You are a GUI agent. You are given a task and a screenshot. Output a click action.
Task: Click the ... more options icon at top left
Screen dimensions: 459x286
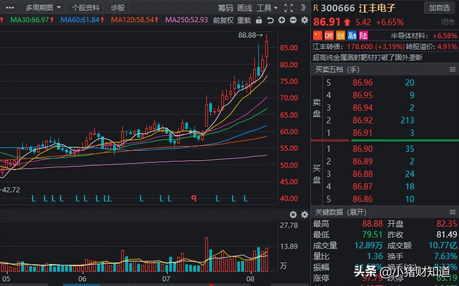point(10,8)
